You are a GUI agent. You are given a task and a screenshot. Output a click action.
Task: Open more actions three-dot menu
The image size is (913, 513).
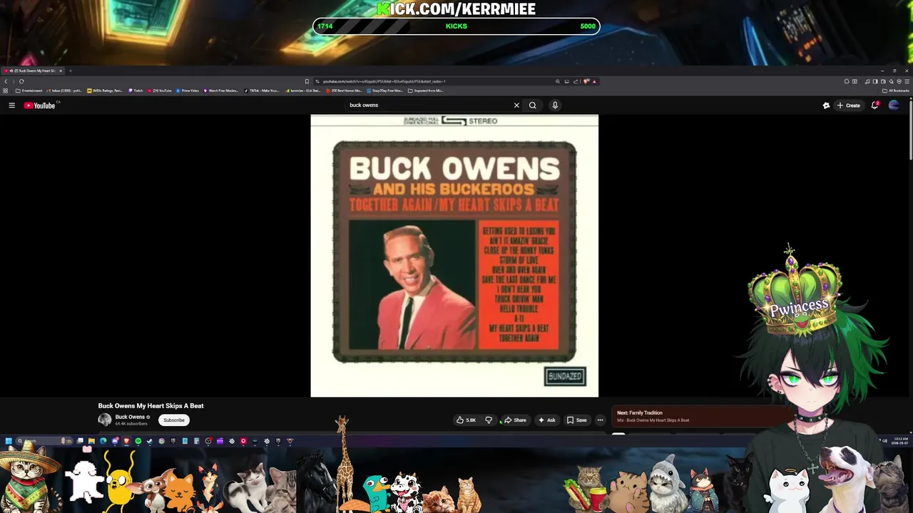(600, 420)
